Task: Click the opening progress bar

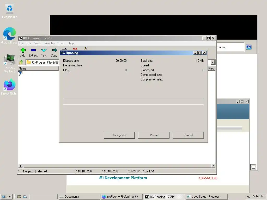Action: (x=133, y=101)
